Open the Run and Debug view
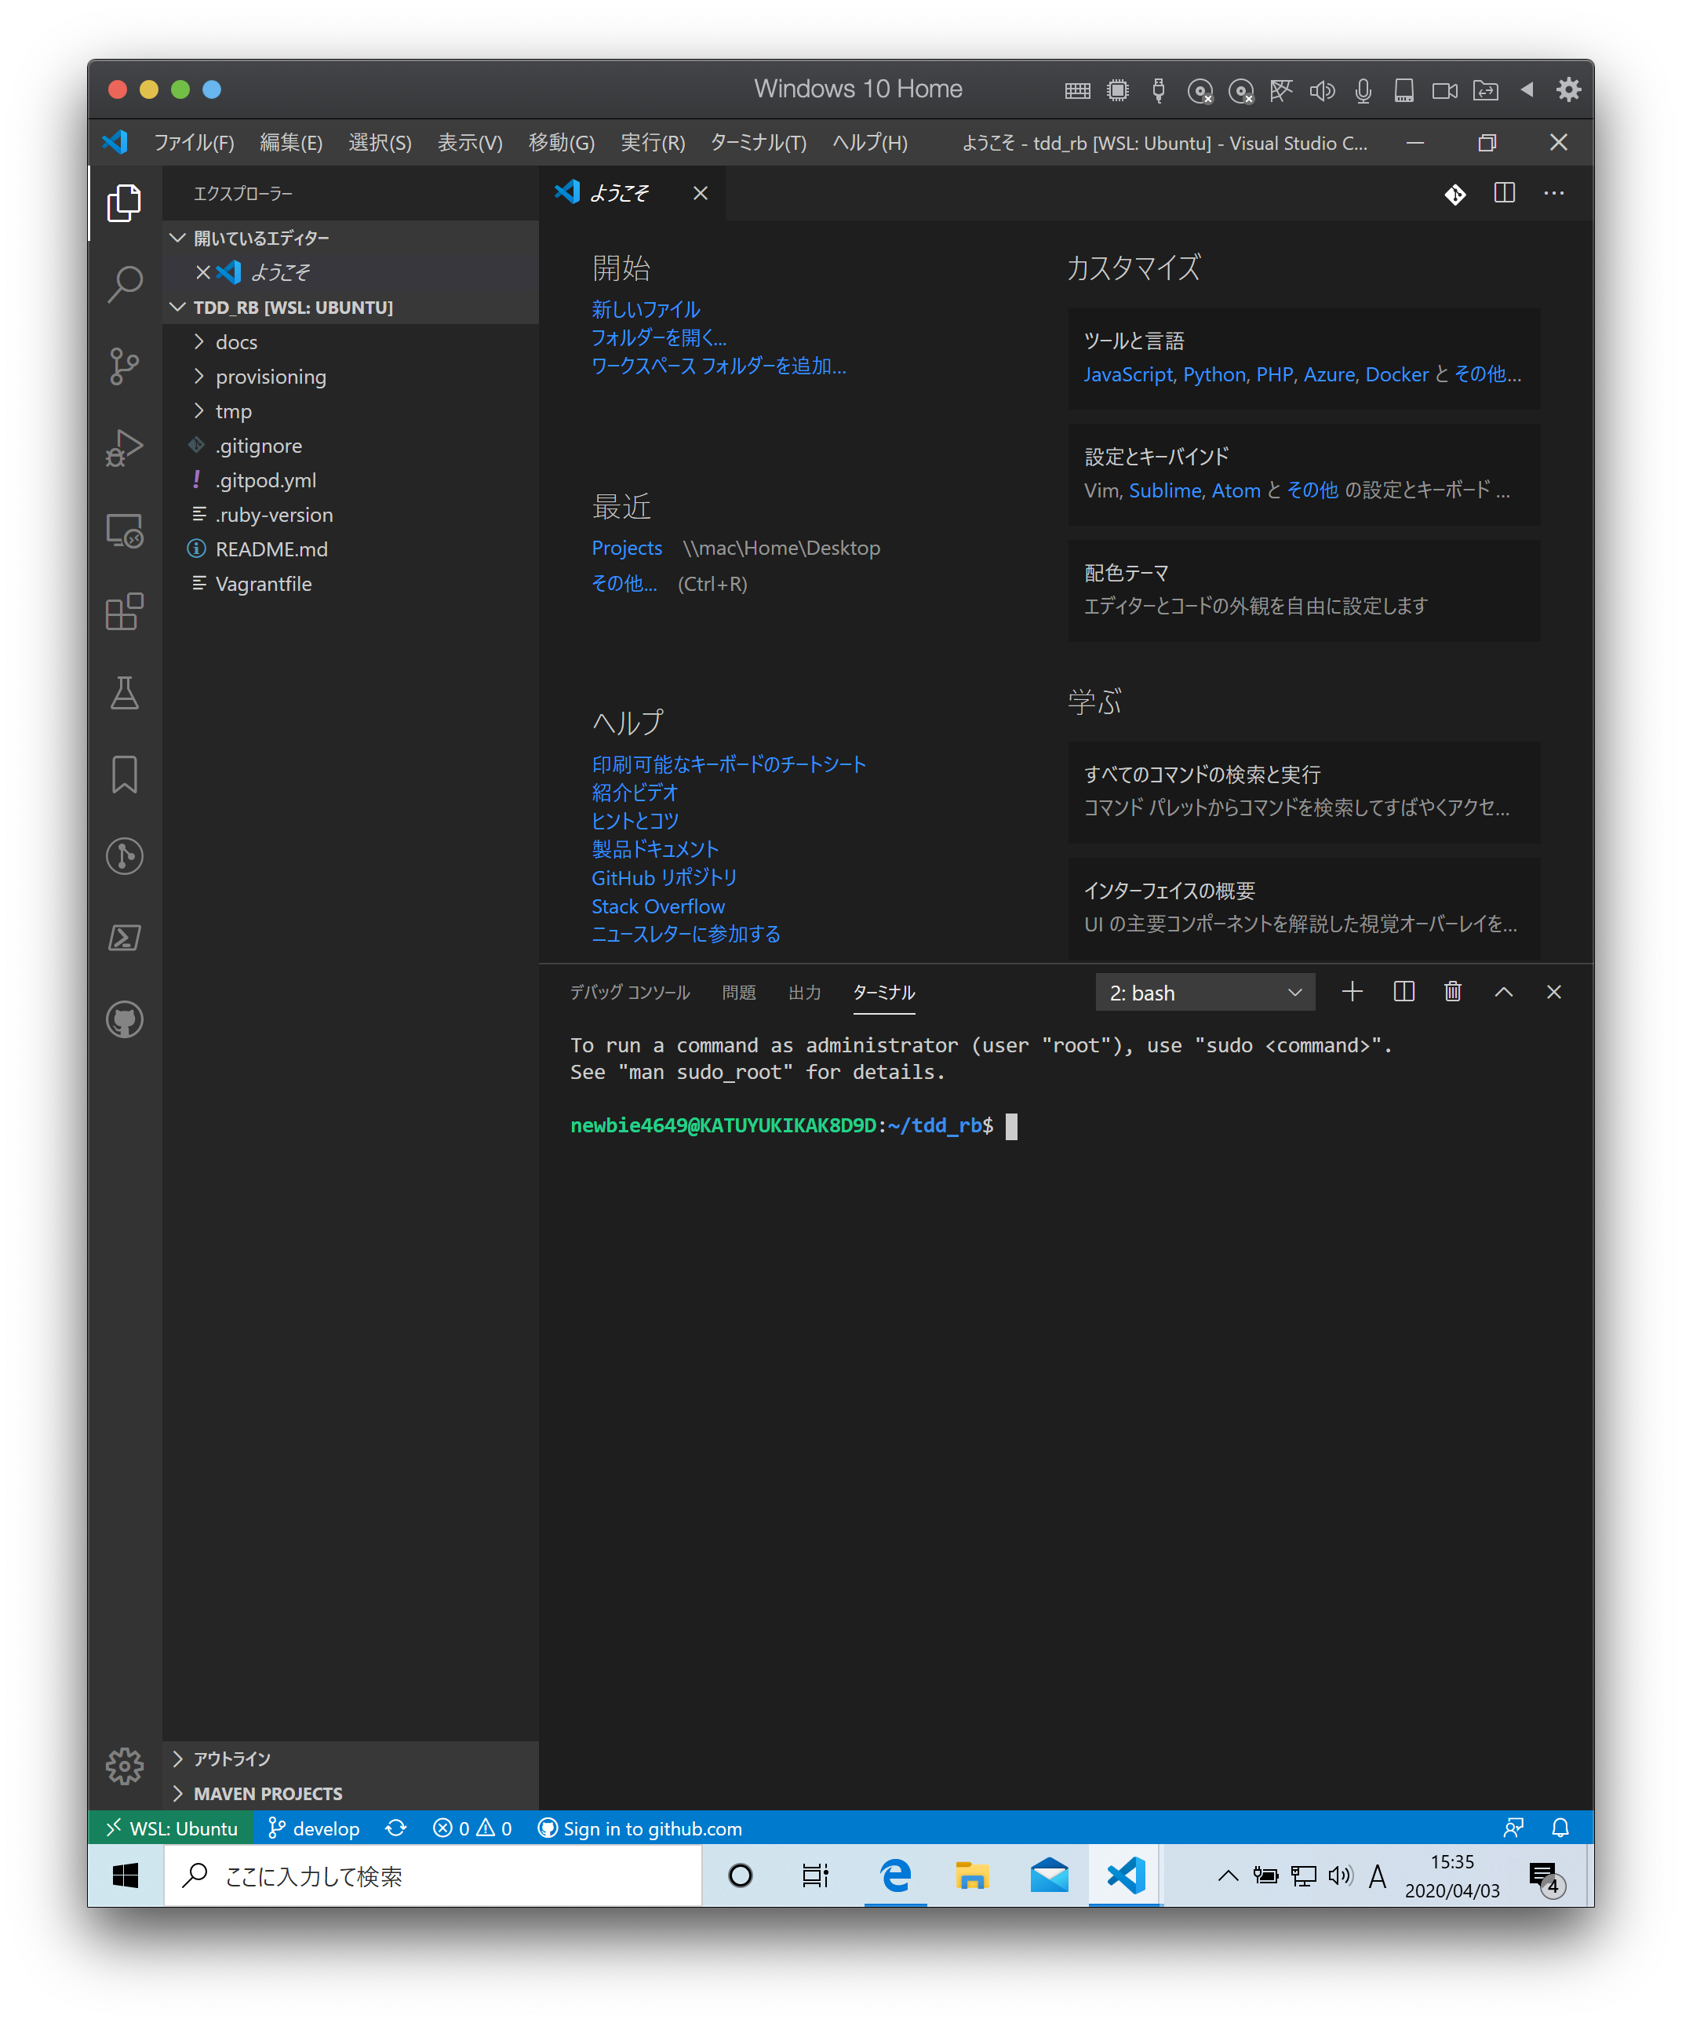 point(124,448)
